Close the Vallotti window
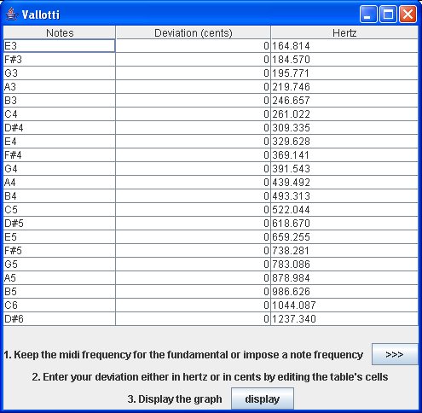 (x=408, y=15)
